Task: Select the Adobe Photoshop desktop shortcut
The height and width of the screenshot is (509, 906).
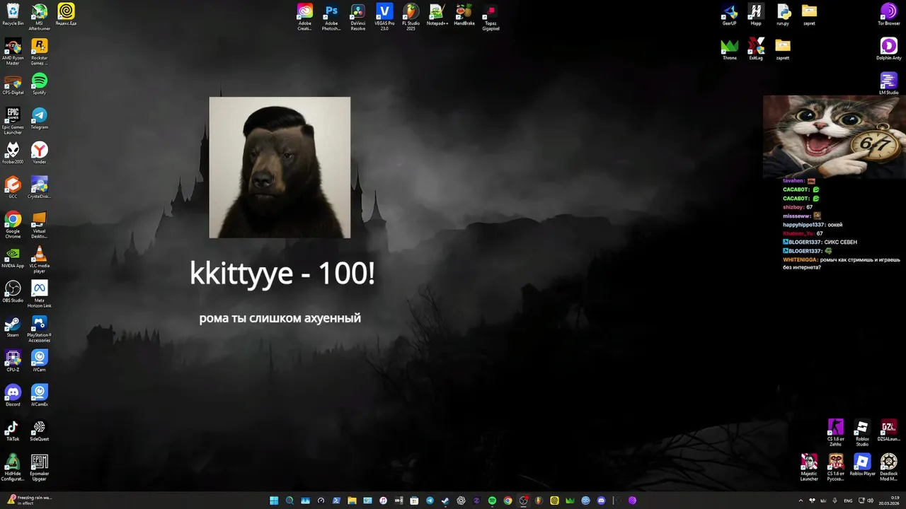Action: (x=331, y=17)
